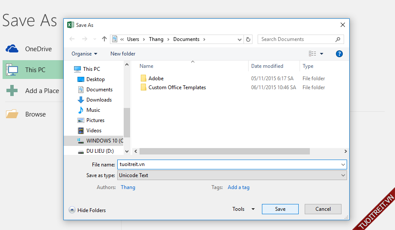The height and width of the screenshot is (230, 395).
Task: Open the Tools dropdown menu
Action: coord(243,209)
